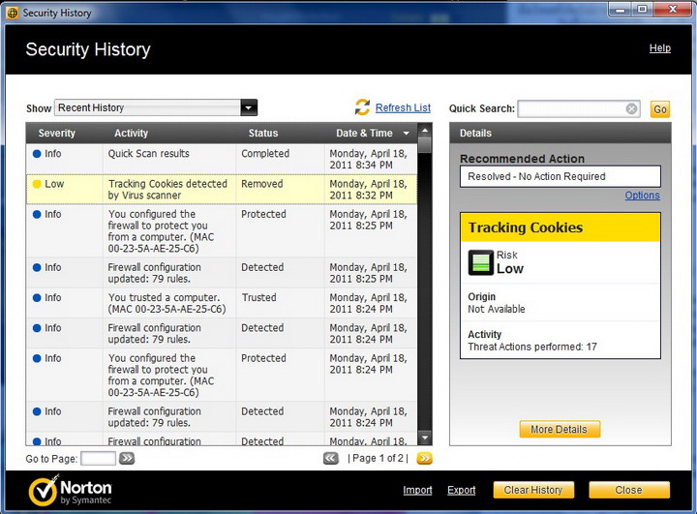This screenshot has height=514, width=697.
Task: Sort by Status column header
Action: (x=263, y=133)
